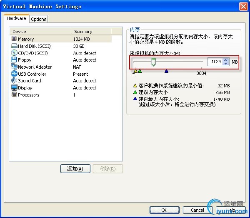Click the Memory chip icon
This screenshot has width=250, height=218.
pos(14,39)
